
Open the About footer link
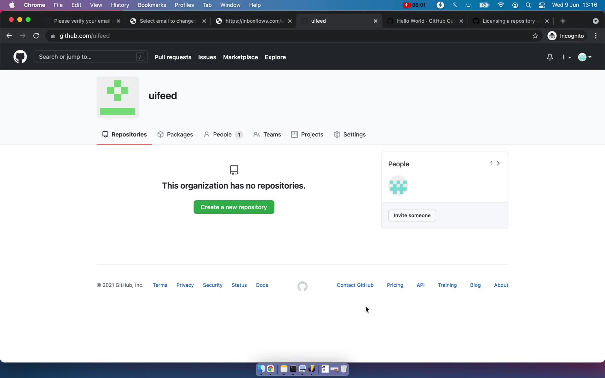pyautogui.click(x=501, y=285)
